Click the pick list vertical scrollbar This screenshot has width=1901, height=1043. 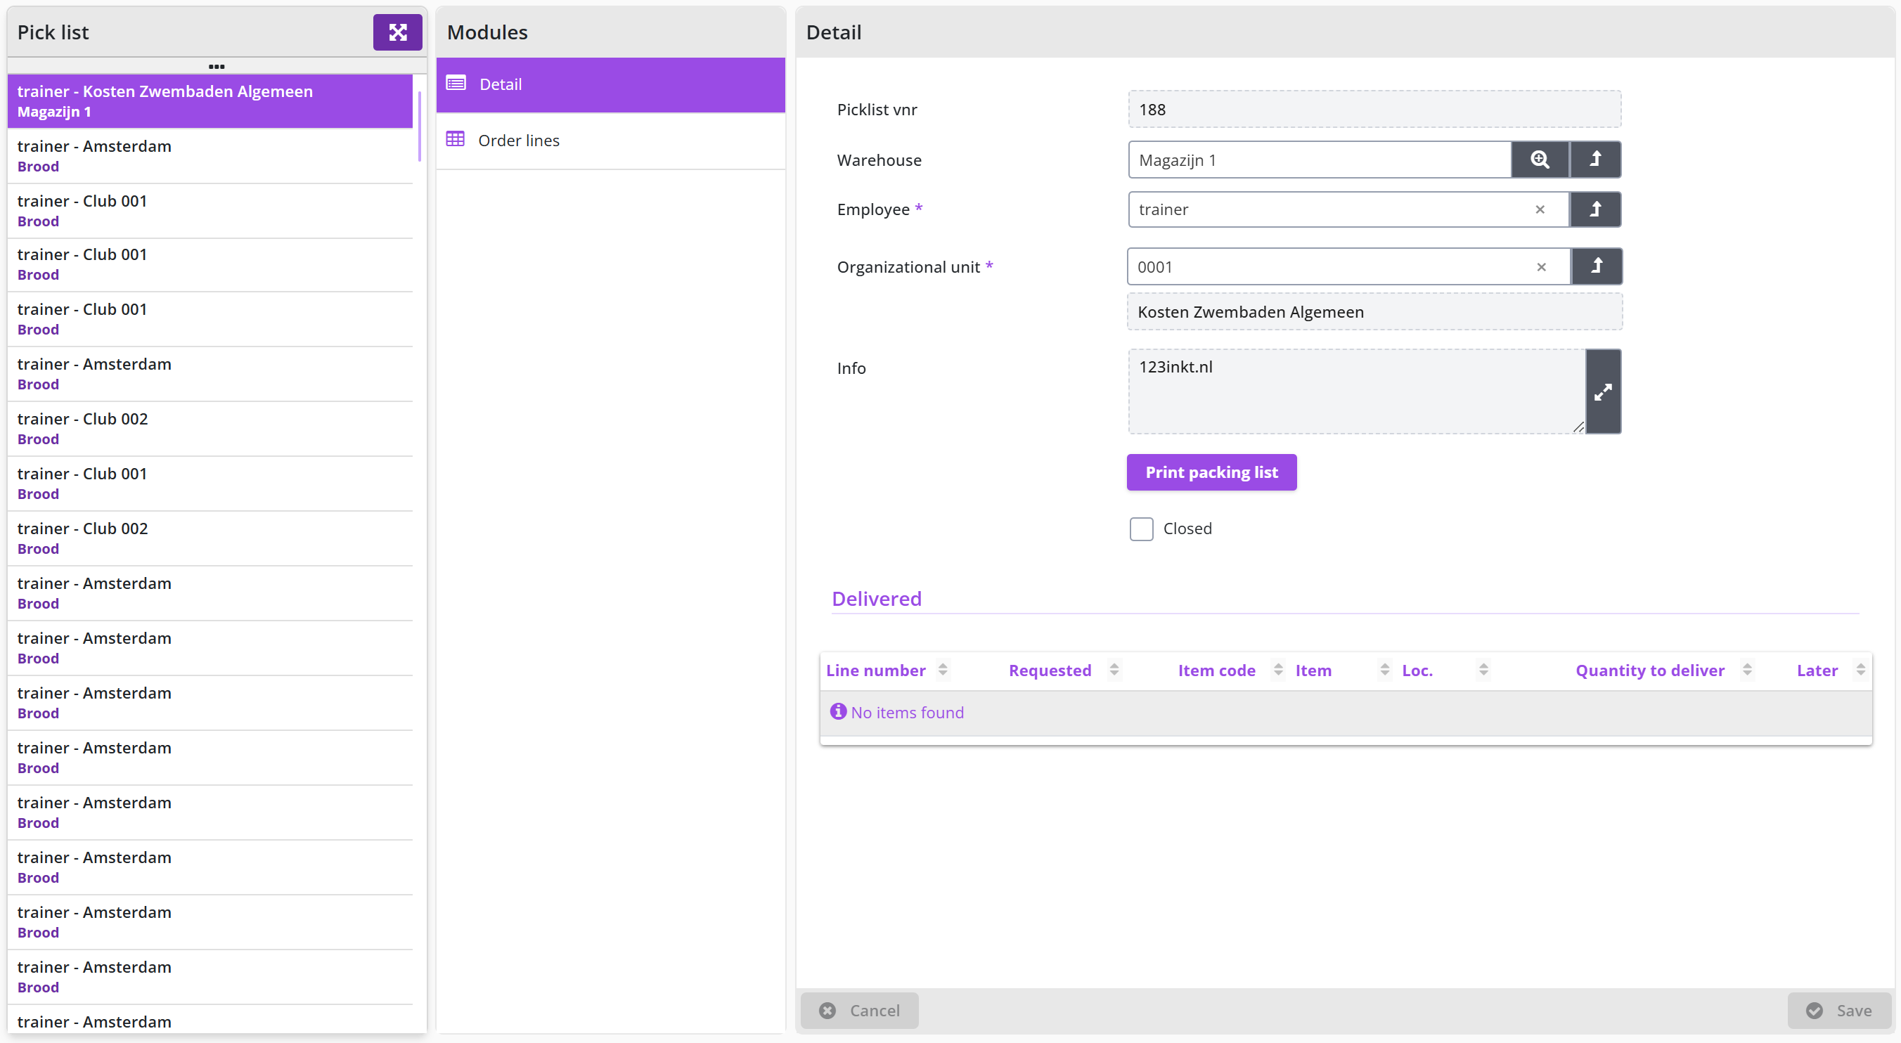pyautogui.click(x=419, y=125)
